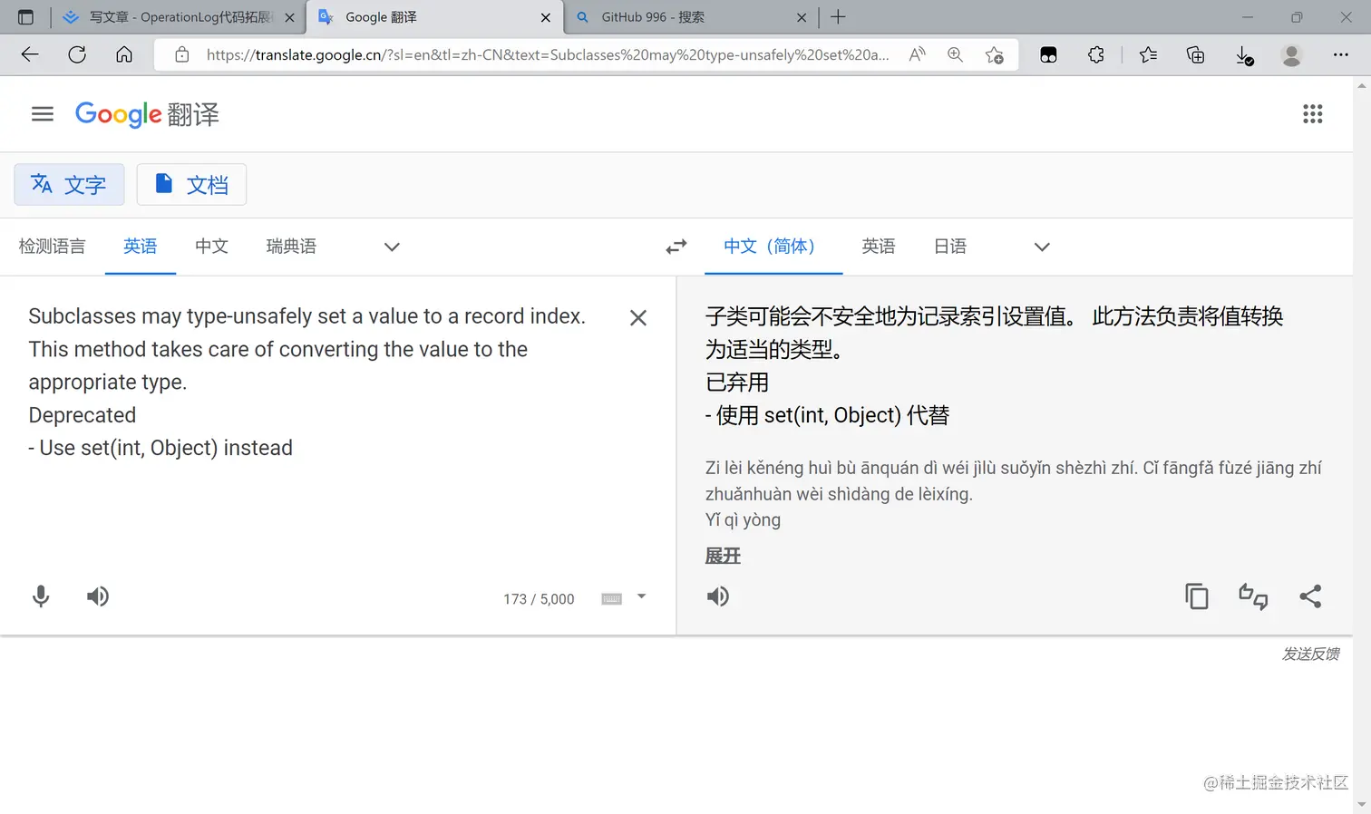
Task: Click the translated Chinese text
Action: tap(995, 365)
